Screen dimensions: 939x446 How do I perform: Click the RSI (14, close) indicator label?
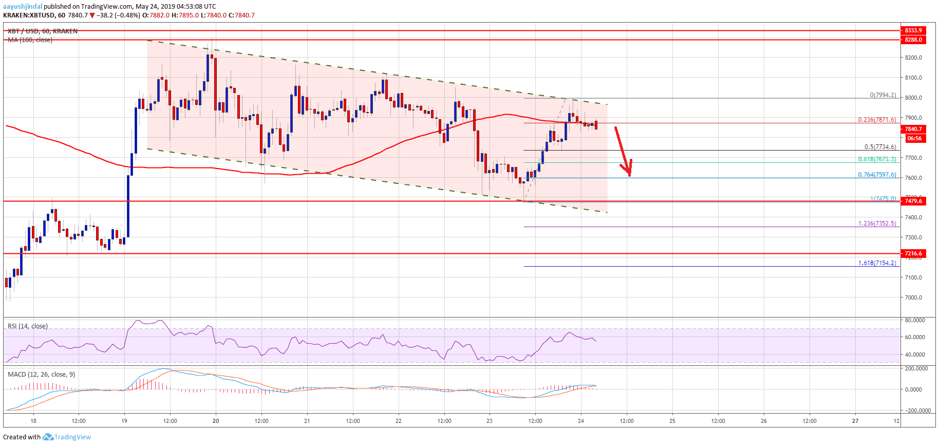28,326
